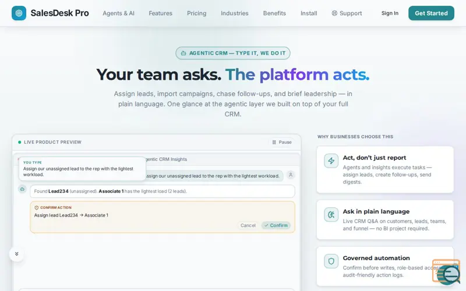Click the Agentic CRM badge pill

(232, 53)
